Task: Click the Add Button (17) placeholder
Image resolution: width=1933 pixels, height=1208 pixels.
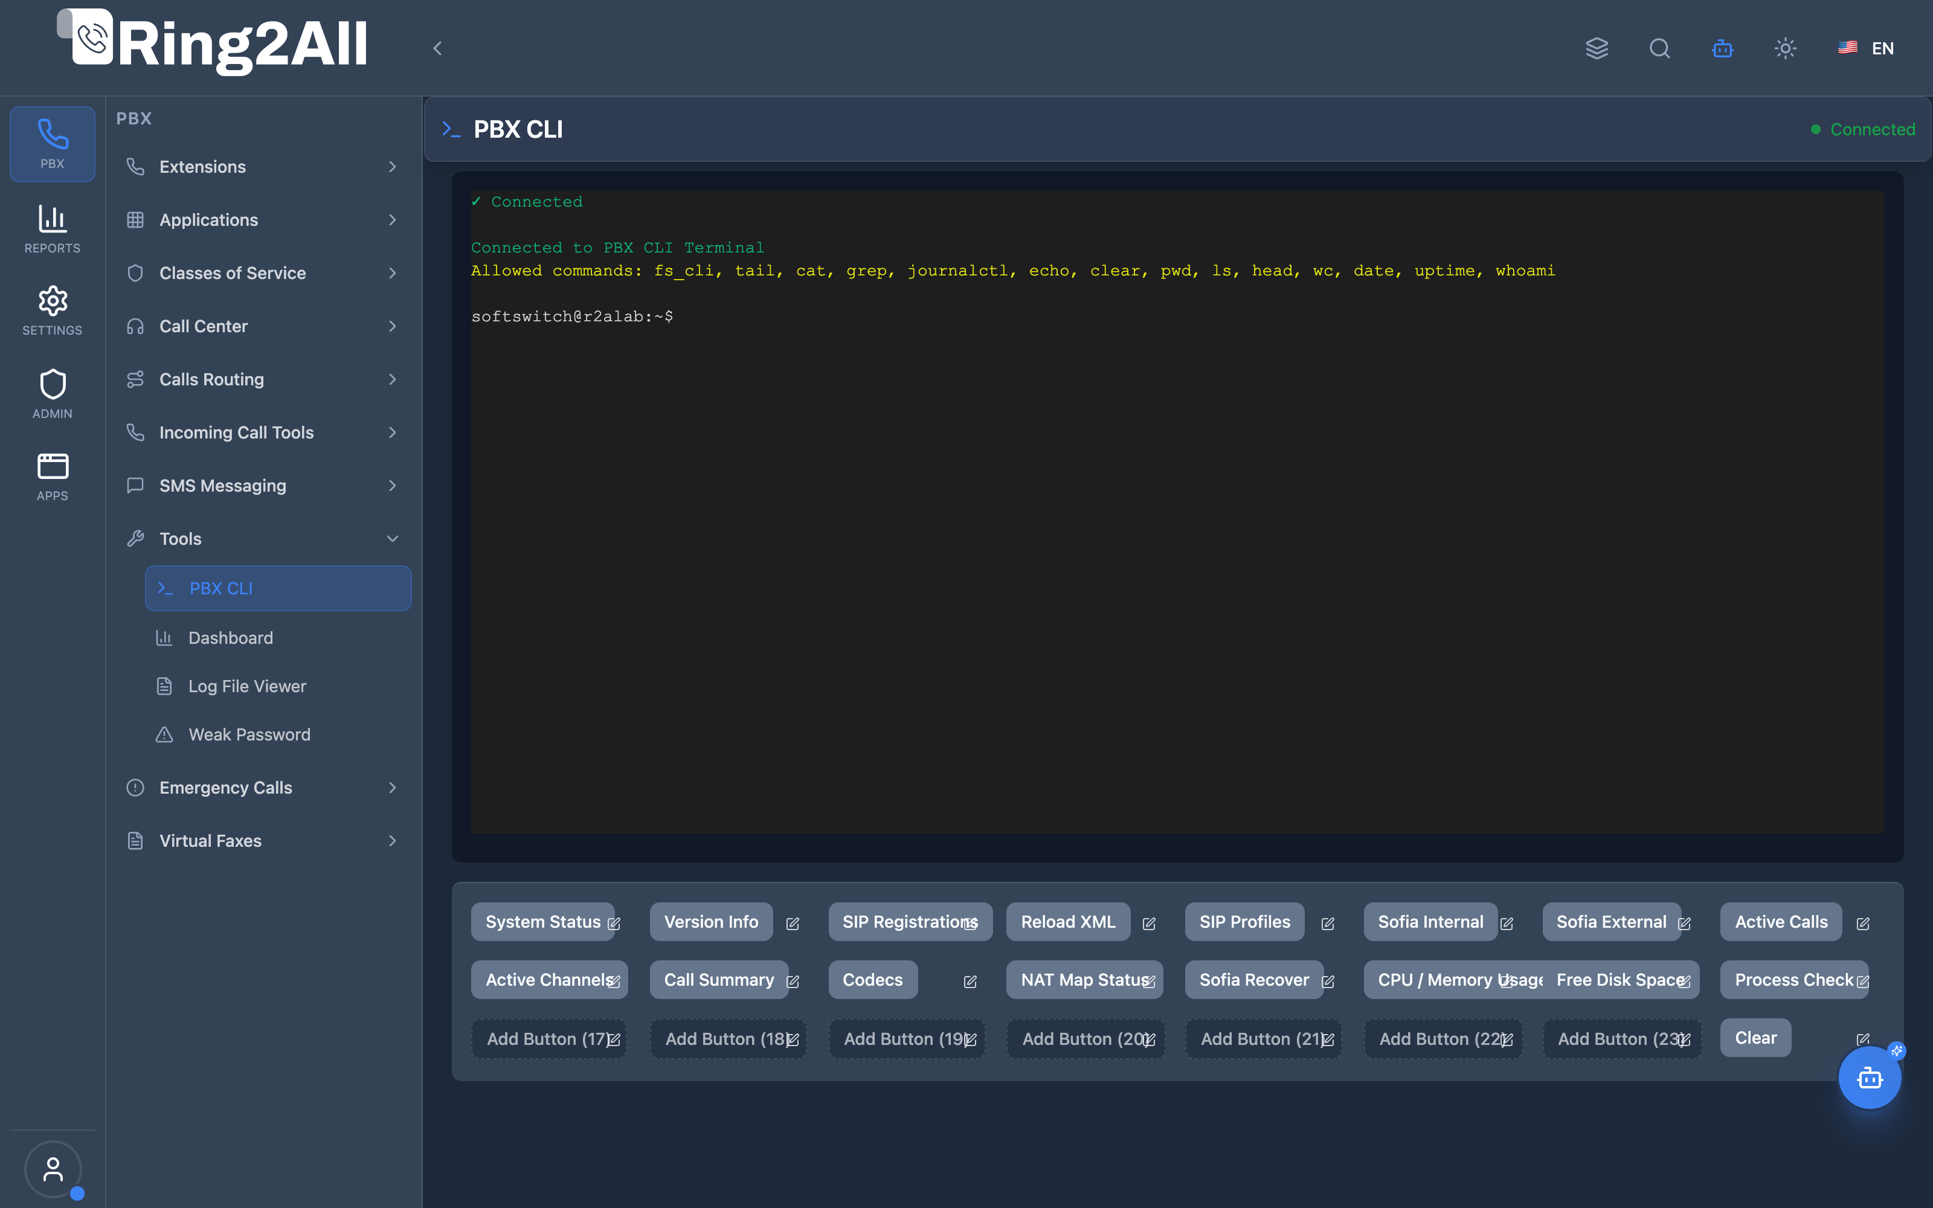Action: 548,1039
